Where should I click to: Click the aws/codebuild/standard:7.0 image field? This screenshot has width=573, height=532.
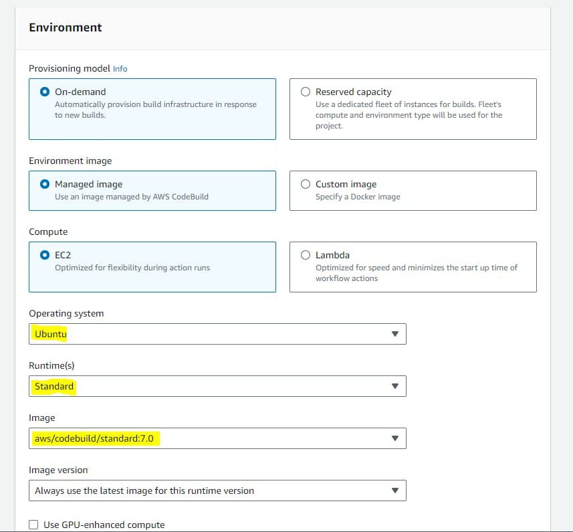(x=217, y=438)
